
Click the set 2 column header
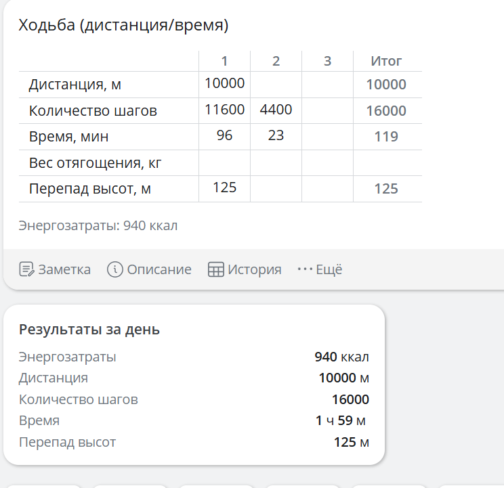276,61
